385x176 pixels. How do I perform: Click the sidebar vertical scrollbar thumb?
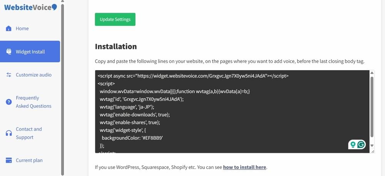(x=62, y=90)
